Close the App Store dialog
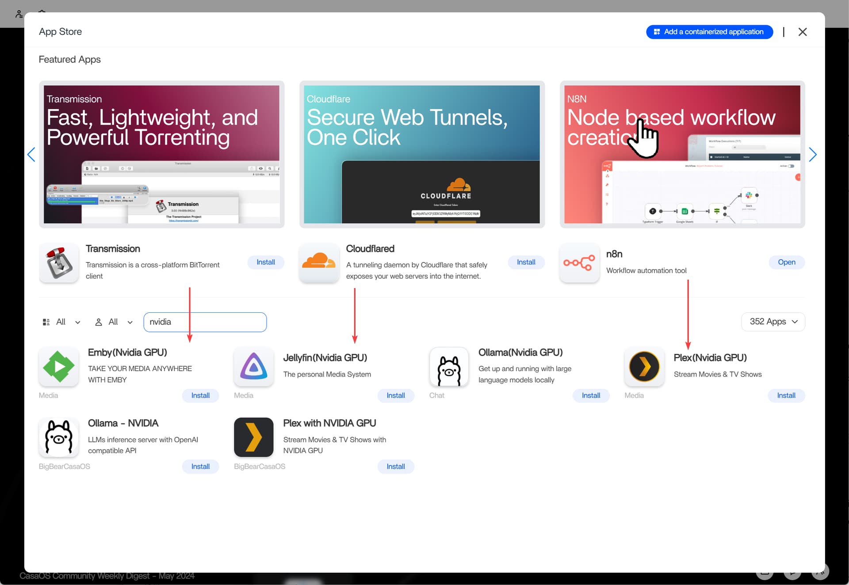Screen dimensions: 849x585 point(803,32)
